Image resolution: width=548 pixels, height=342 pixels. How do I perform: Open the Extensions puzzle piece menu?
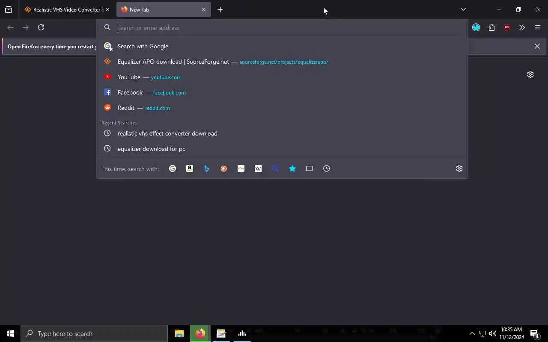pyautogui.click(x=491, y=27)
